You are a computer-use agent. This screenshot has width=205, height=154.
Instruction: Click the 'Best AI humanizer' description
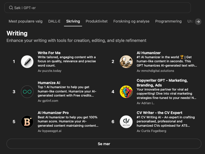(68, 121)
